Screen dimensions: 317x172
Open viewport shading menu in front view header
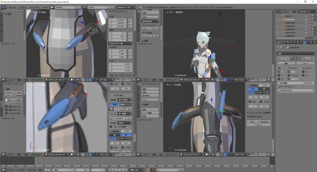[72, 154]
